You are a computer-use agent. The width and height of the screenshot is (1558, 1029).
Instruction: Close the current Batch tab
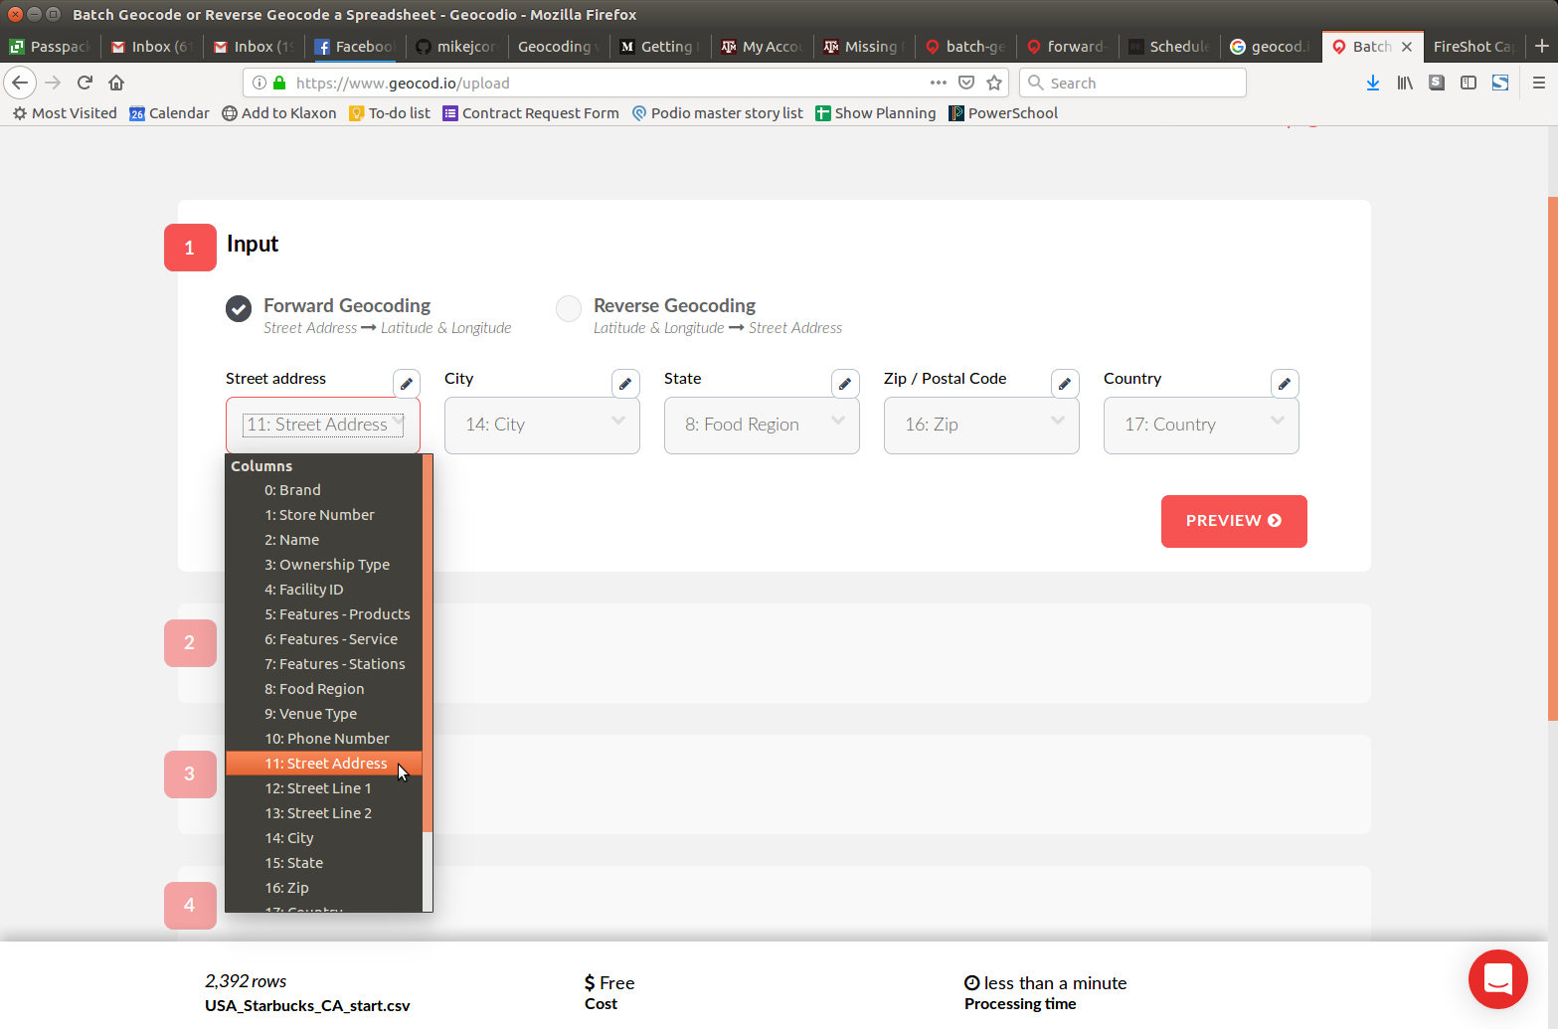(x=1407, y=47)
